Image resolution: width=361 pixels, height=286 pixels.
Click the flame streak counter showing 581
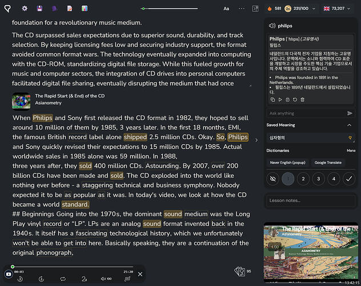pos(274,9)
